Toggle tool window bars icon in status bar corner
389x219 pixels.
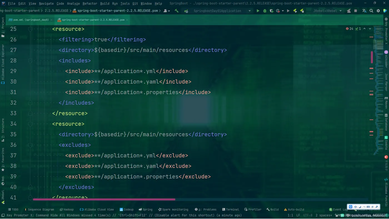pos(3,215)
